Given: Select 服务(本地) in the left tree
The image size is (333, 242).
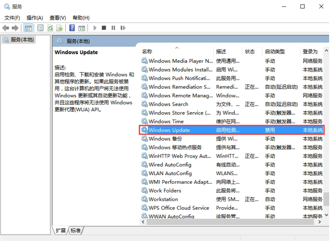Looking at the screenshot, I should [x=19, y=40].
